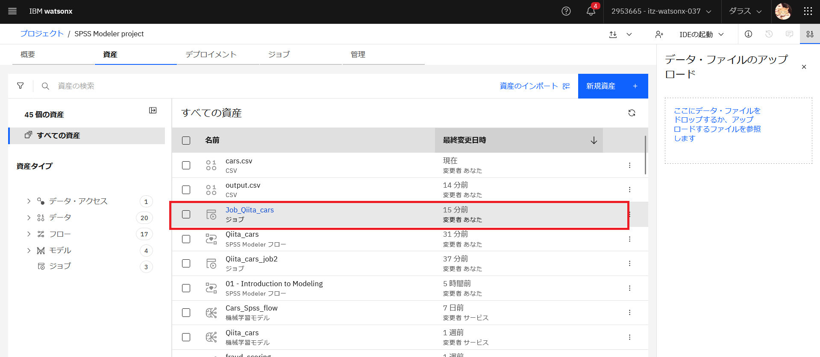Open the app switcher grid icon
The height and width of the screenshot is (357, 820).
coord(808,12)
